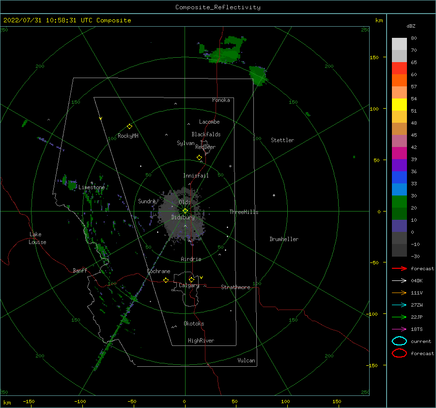The image size is (436, 408).
Task: Click the RockyMH label
Action: point(128,136)
